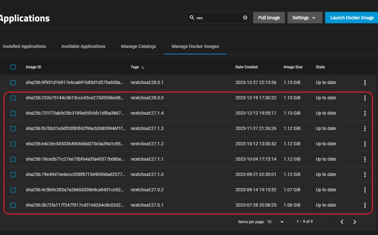Check the box for nextcloud:27.1.2
The width and height of the screenshot is (378, 235).
tap(13, 144)
